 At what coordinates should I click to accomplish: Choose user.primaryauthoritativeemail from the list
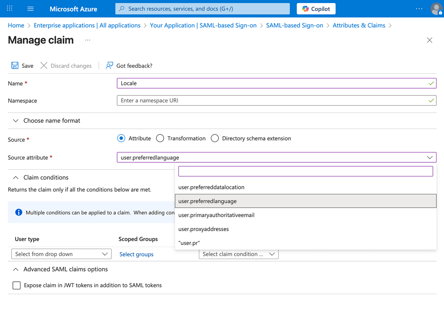pyautogui.click(x=216, y=215)
